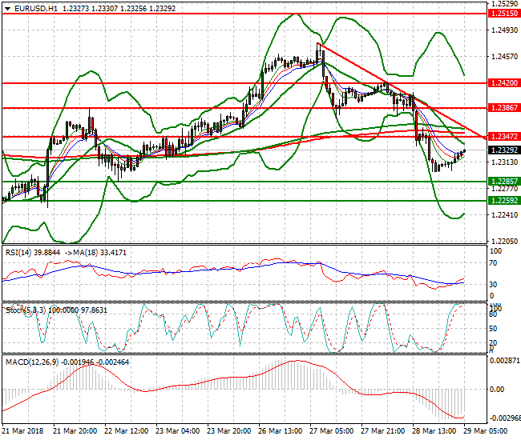Click the -0.002968 MACD scale value
The height and width of the screenshot is (440, 521).
pos(504,418)
